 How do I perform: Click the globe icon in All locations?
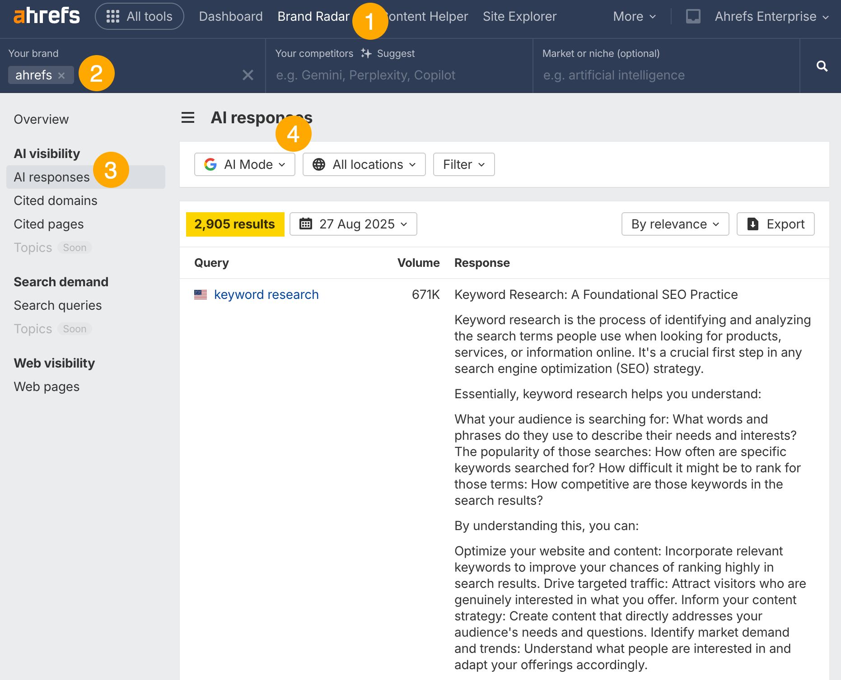point(319,164)
